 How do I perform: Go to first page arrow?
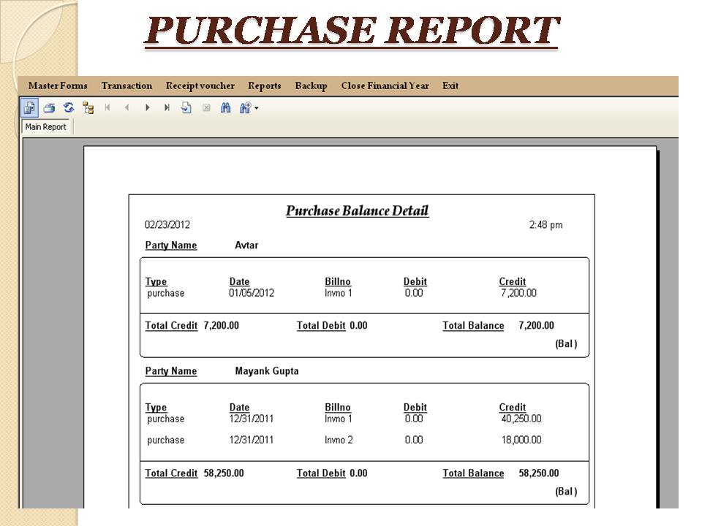tap(107, 108)
